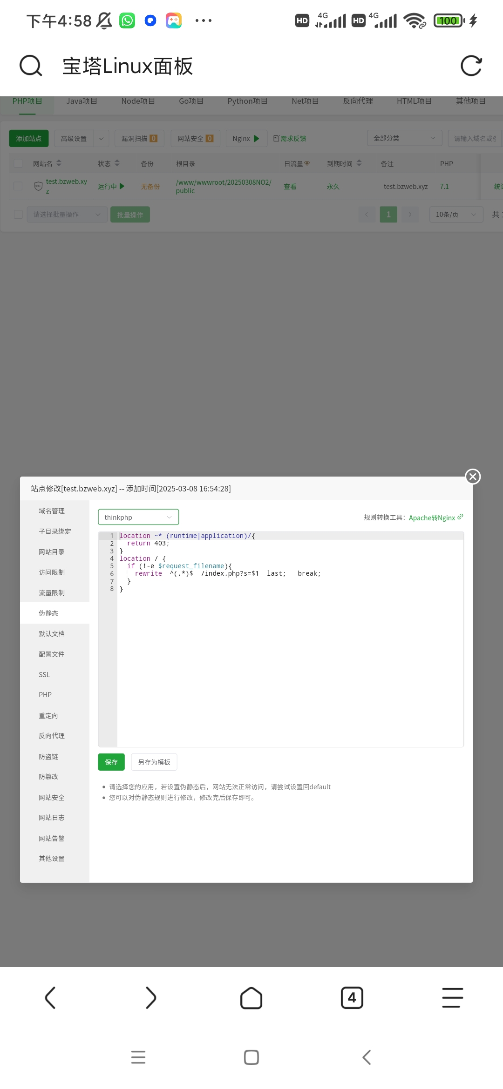The width and height of the screenshot is (503, 1089).
Task: Open the browser hamburger menu
Action: [452, 998]
